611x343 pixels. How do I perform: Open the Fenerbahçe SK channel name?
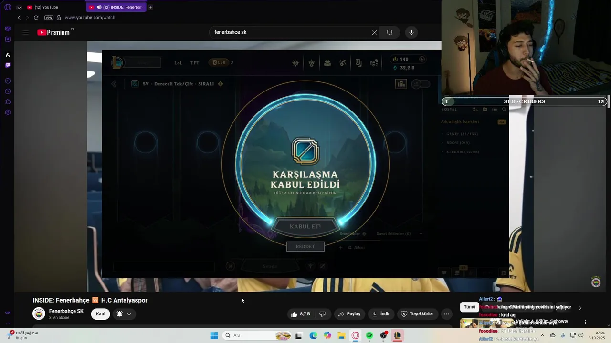pyautogui.click(x=66, y=311)
